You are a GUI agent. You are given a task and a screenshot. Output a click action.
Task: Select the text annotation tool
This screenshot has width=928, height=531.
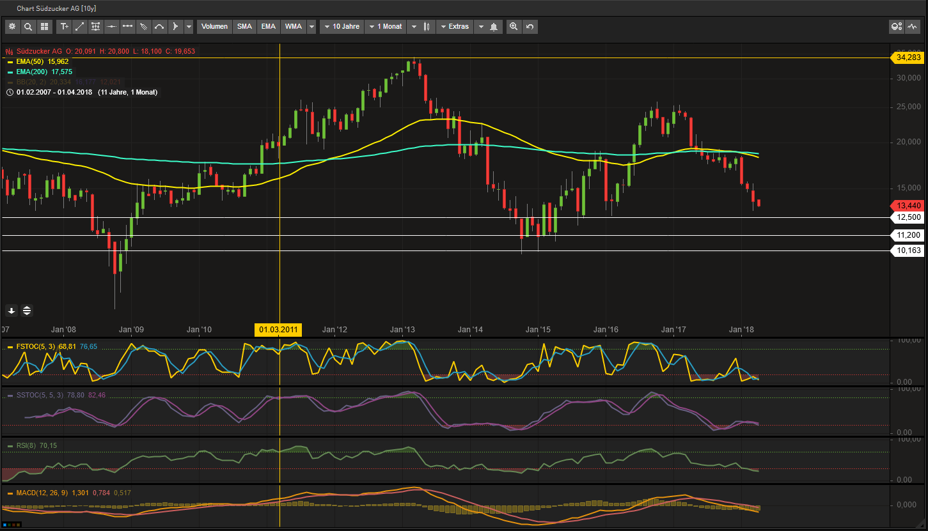pos(64,27)
